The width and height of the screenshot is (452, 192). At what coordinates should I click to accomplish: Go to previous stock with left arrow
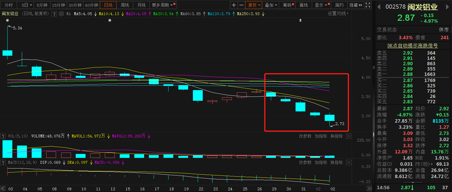379,7
